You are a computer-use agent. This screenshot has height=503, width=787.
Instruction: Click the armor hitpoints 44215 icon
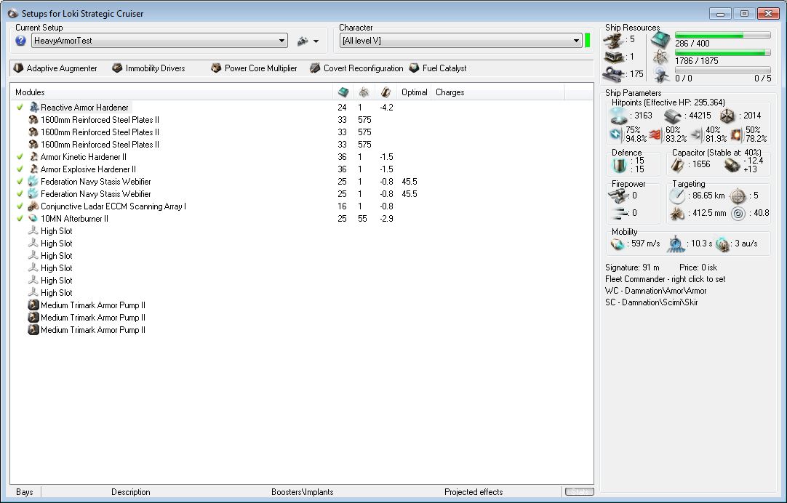(673, 116)
